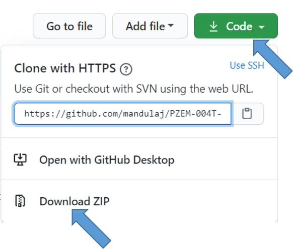Choose Open with GitHub Desktop
The width and height of the screenshot is (293, 249).
coord(139,159)
